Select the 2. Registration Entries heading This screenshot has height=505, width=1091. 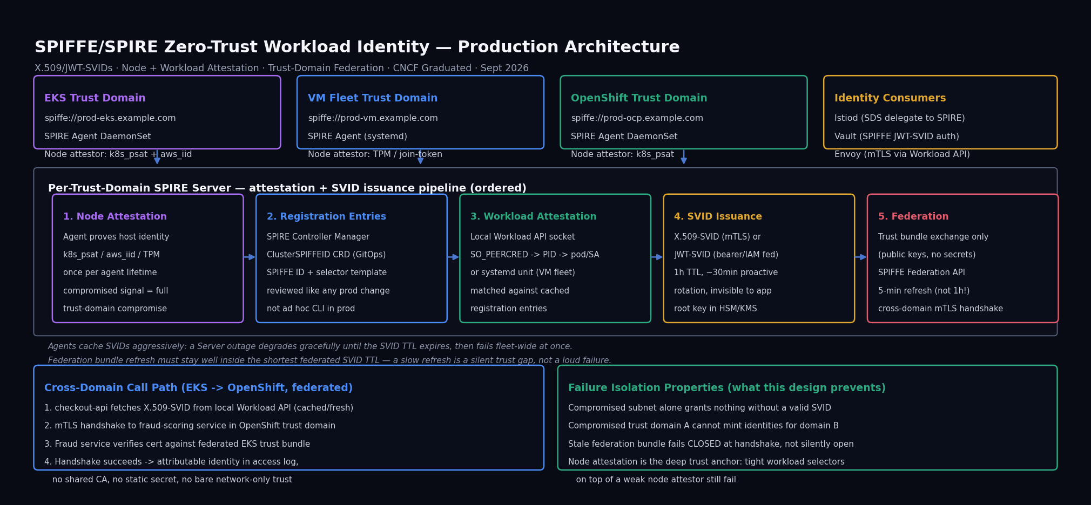326,216
